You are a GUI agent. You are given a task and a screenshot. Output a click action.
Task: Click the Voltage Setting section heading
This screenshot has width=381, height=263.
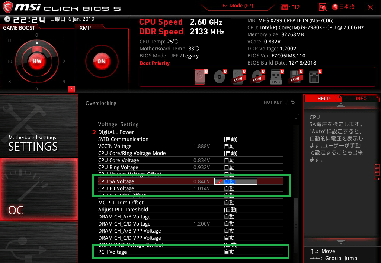pos(118,124)
